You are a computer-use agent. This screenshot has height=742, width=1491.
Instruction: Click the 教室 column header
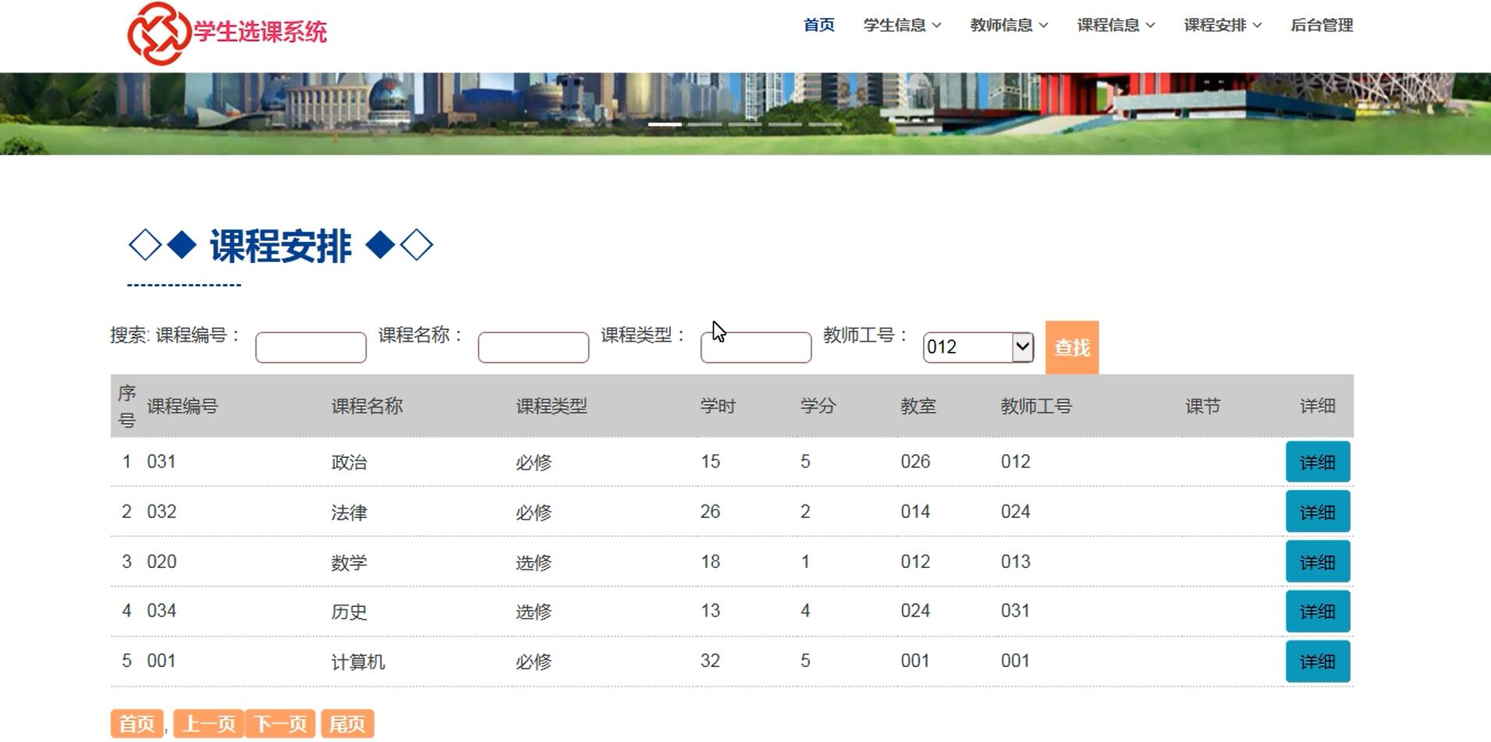[x=918, y=406]
